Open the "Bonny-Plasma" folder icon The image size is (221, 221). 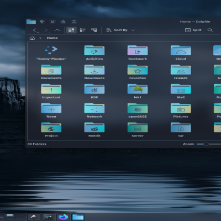click(x=51, y=50)
